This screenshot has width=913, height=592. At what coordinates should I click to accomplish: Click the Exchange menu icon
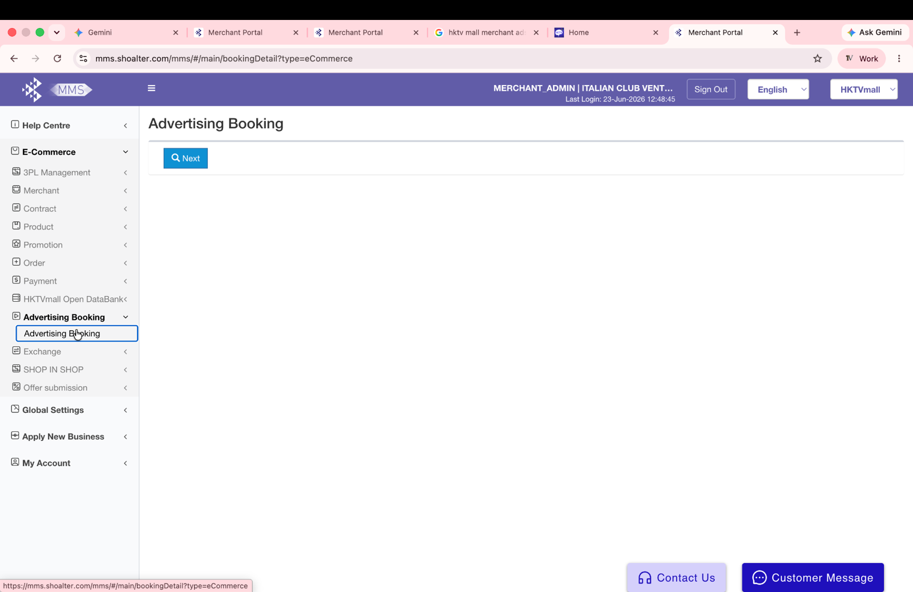(x=16, y=351)
